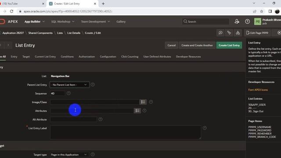This screenshot has width=281, height=158.
Task: Open Chrome profile avatar
Action: 277,11
